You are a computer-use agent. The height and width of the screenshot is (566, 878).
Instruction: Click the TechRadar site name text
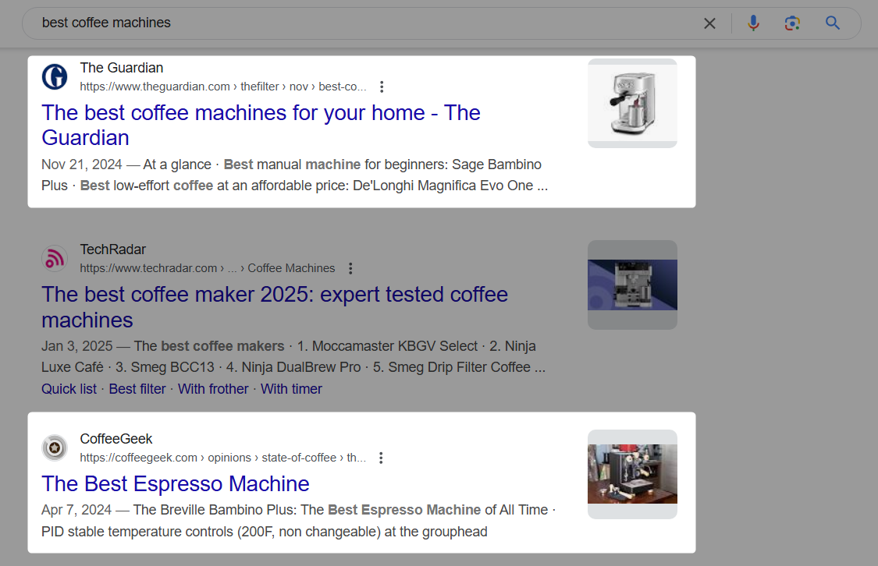(x=112, y=249)
